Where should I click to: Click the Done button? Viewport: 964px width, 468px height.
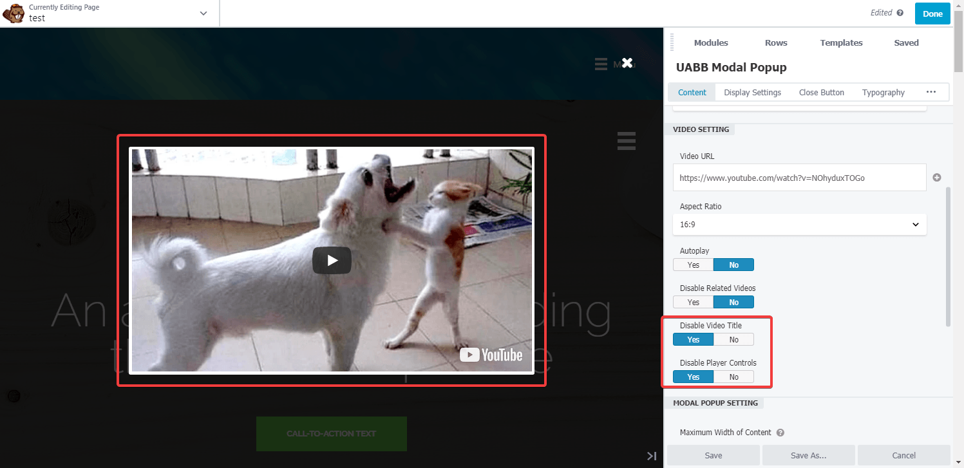[x=932, y=14]
